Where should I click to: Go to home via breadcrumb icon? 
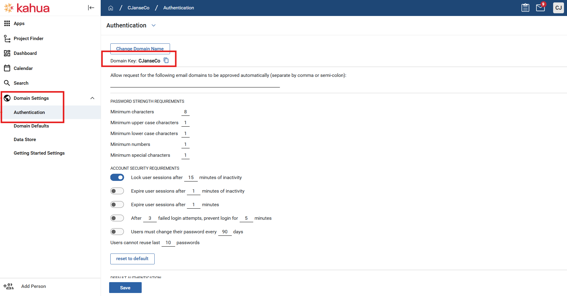(111, 8)
